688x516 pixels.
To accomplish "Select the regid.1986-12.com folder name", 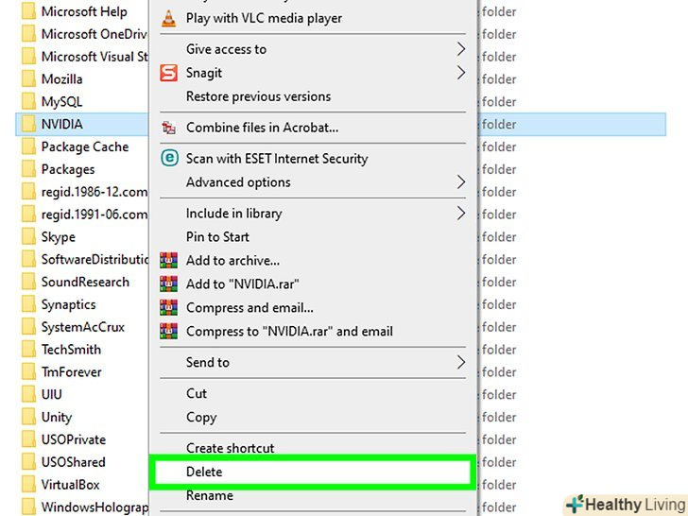I will [95, 192].
